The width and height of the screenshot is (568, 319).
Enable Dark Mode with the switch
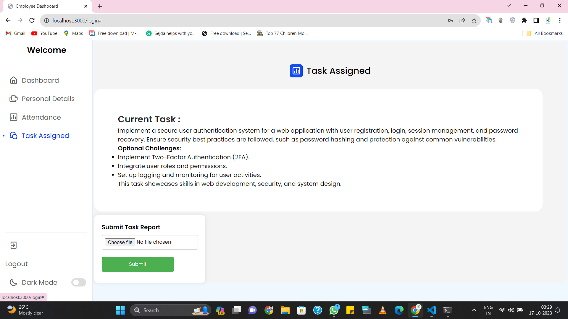78,282
